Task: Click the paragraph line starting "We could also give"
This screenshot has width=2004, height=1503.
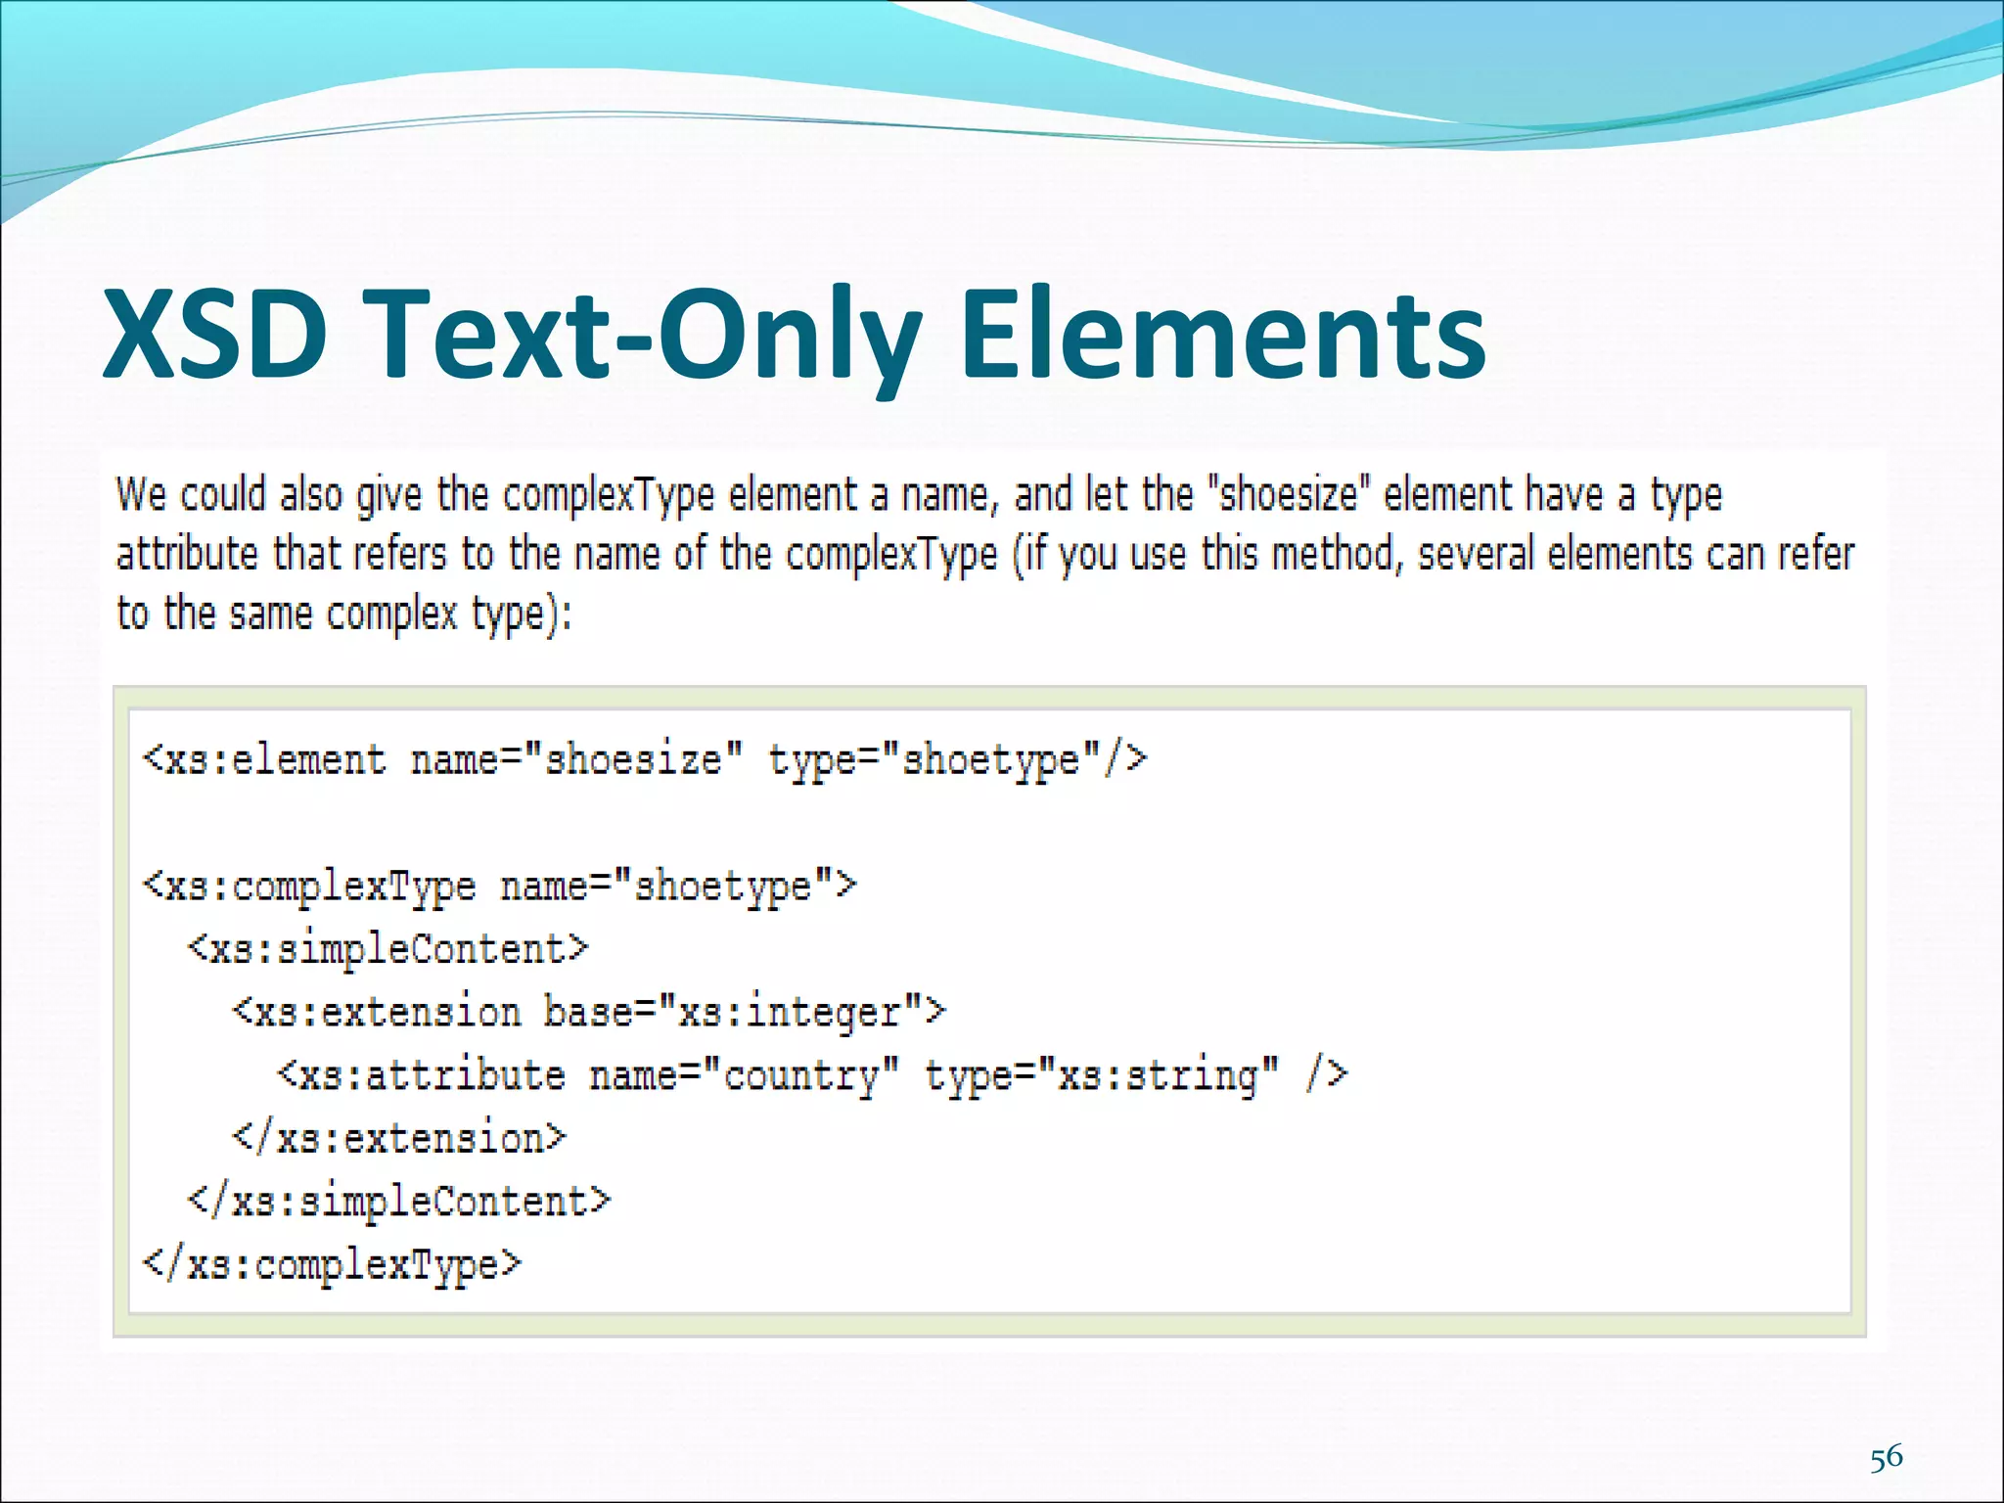Action: point(919,496)
